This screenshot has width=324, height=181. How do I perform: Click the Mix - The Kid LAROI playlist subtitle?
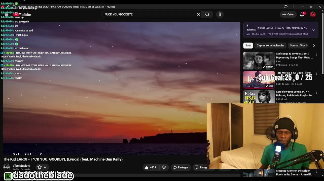[277, 34]
